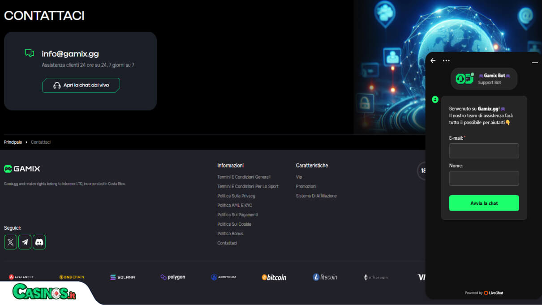Click the Gamix logo in footer
The image size is (542, 305).
tap(22, 169)
